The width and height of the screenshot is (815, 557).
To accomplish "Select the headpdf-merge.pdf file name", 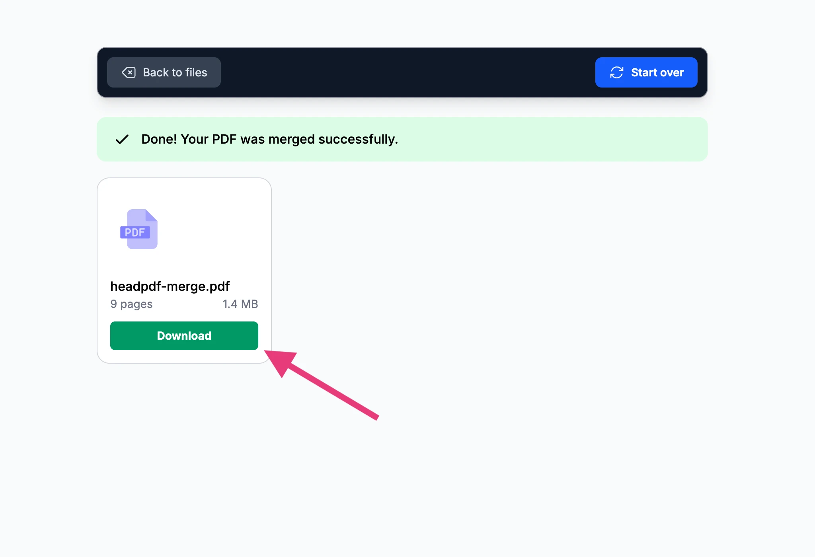I will tap(170, 286).
